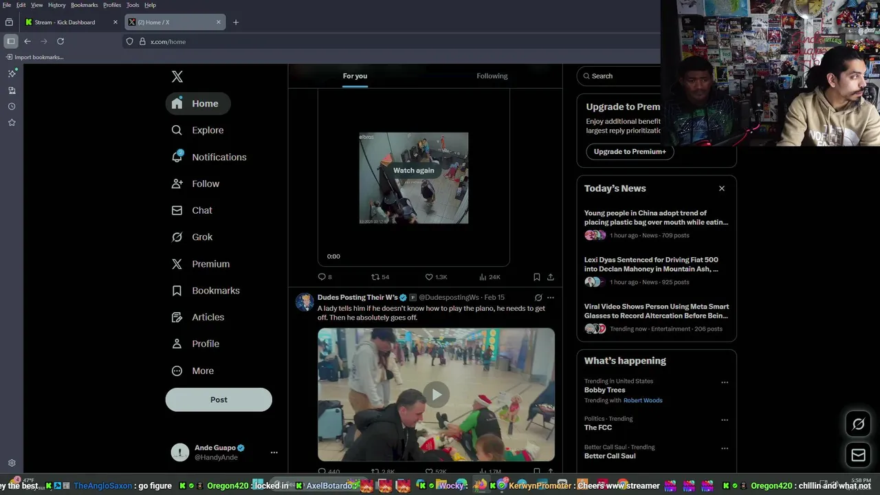This screenshot has height=495, width=880.
Task: Repost the post with 54 reposts
Action: pos(380,277)
